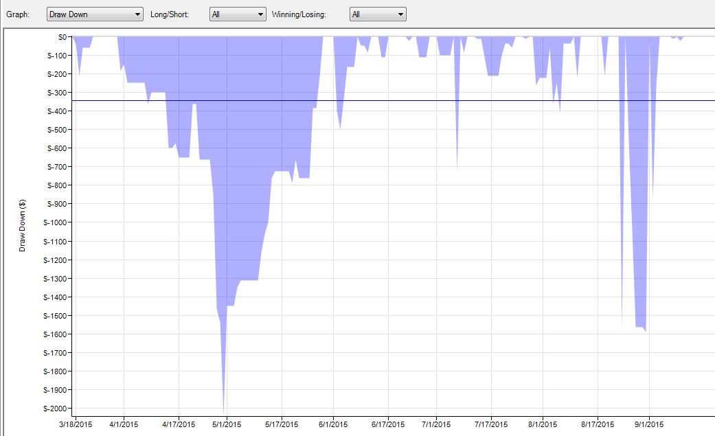
Task: Click the "Draw Down ($)" axis title
Action: [x=22, y=225]
